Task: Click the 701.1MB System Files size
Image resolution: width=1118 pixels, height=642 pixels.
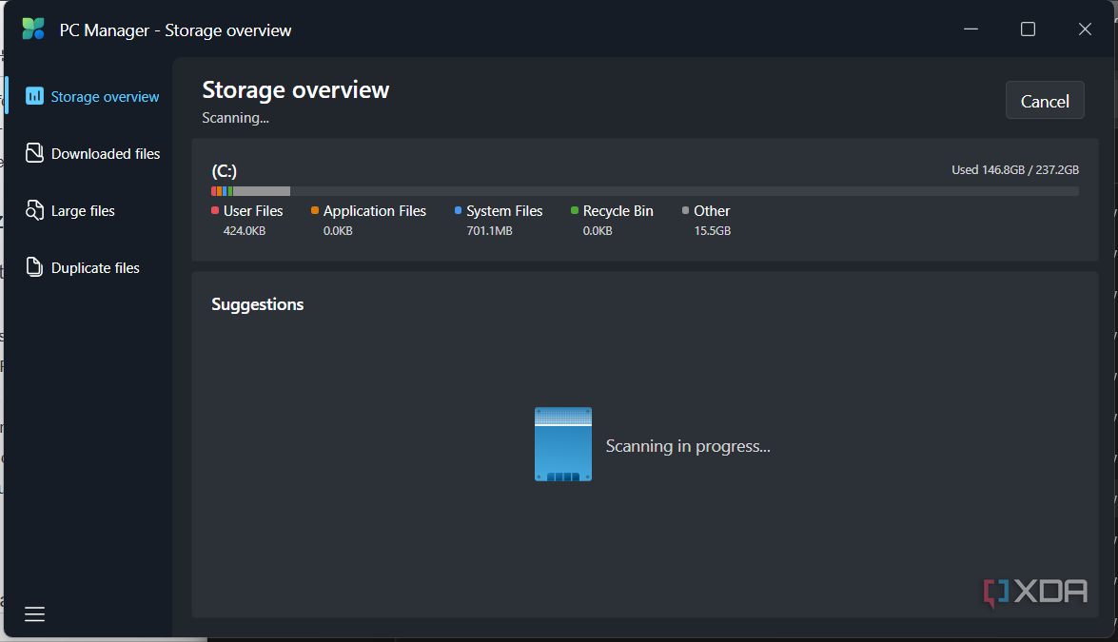Action: [489, 231]
